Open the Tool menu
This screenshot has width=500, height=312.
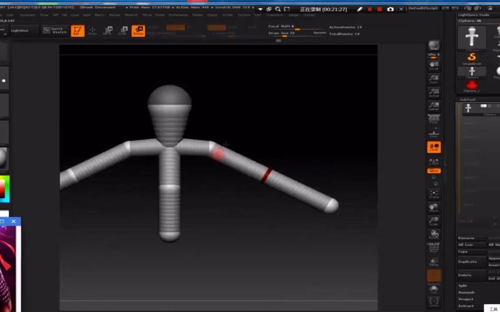(257, 14)
